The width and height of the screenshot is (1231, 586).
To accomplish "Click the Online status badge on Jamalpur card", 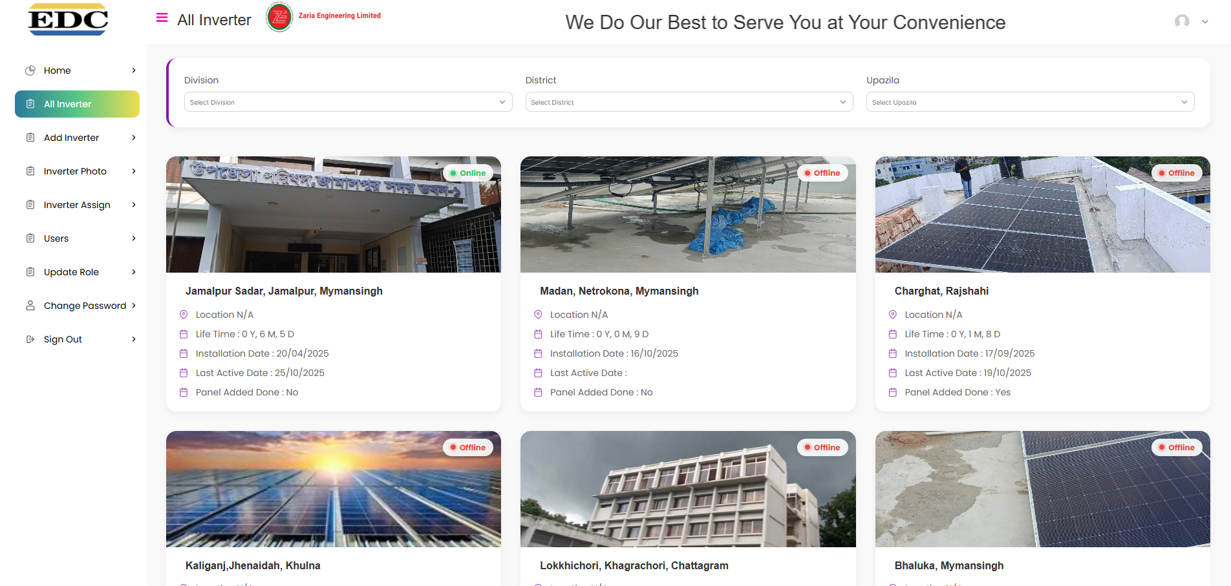I will point(468,173).
